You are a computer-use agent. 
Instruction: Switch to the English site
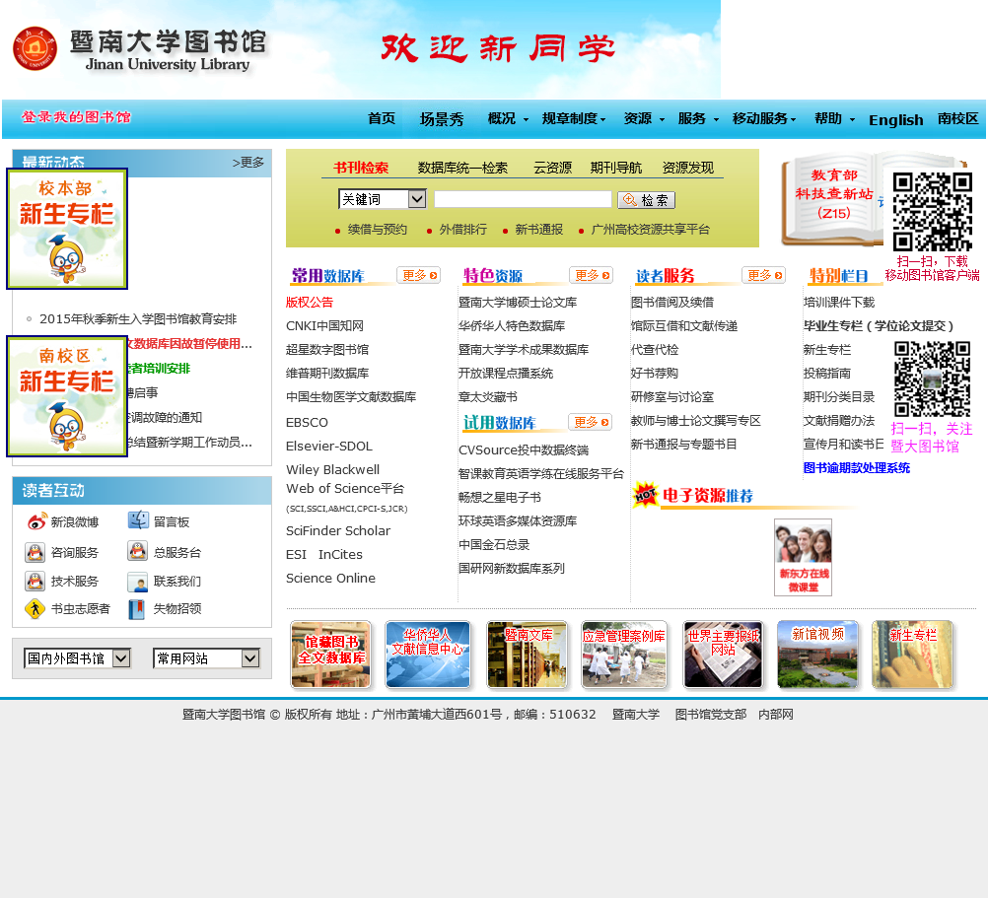click(895, 119)
